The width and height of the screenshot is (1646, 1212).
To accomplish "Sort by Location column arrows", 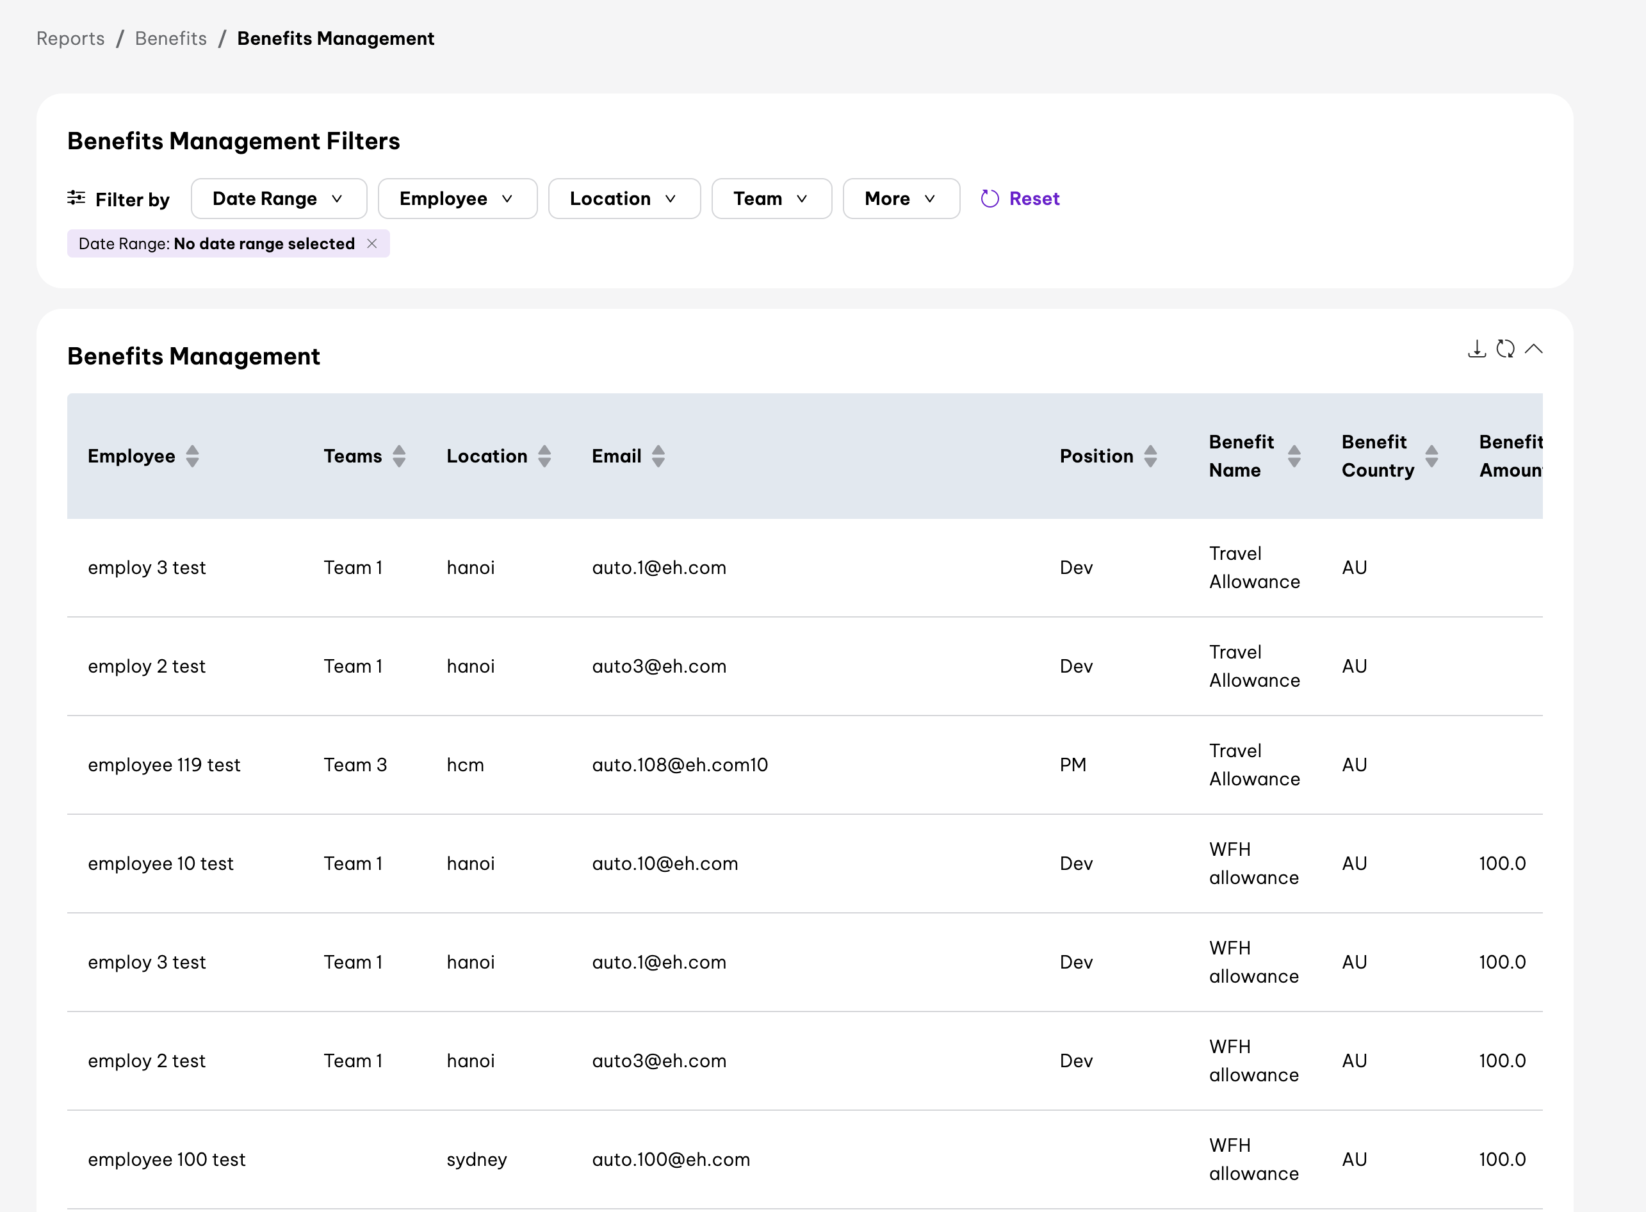I will pyautogui.click(x=544, y=455).
